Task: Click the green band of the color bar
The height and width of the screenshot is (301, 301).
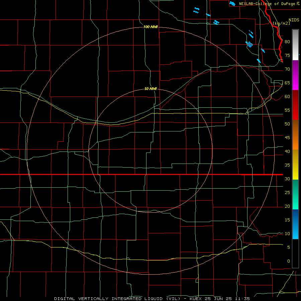Action: coord(295,194)
